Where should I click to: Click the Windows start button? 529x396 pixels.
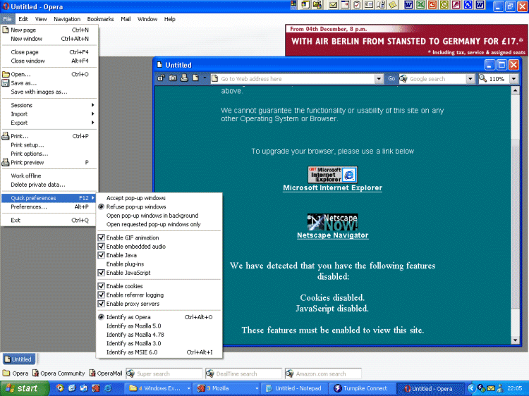23,388
